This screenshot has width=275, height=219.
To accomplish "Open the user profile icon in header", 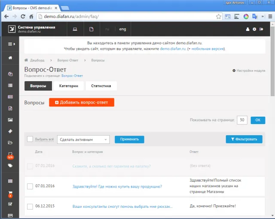I will (x=247, y=29).
